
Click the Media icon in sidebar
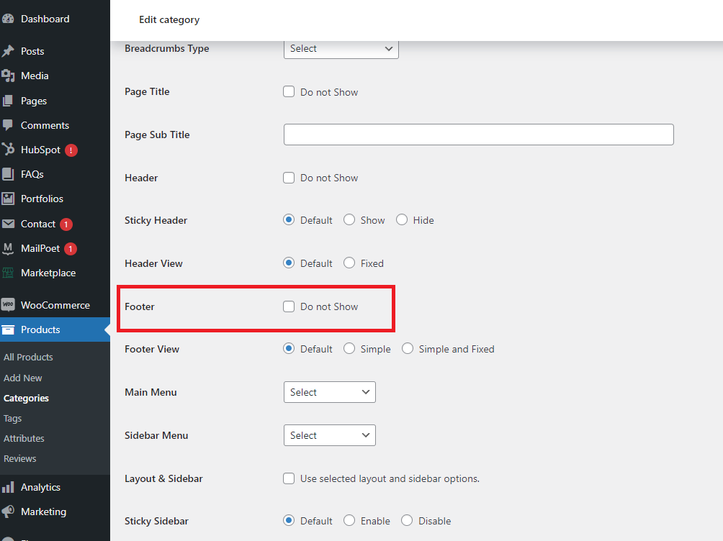click(x=8, y=76)
